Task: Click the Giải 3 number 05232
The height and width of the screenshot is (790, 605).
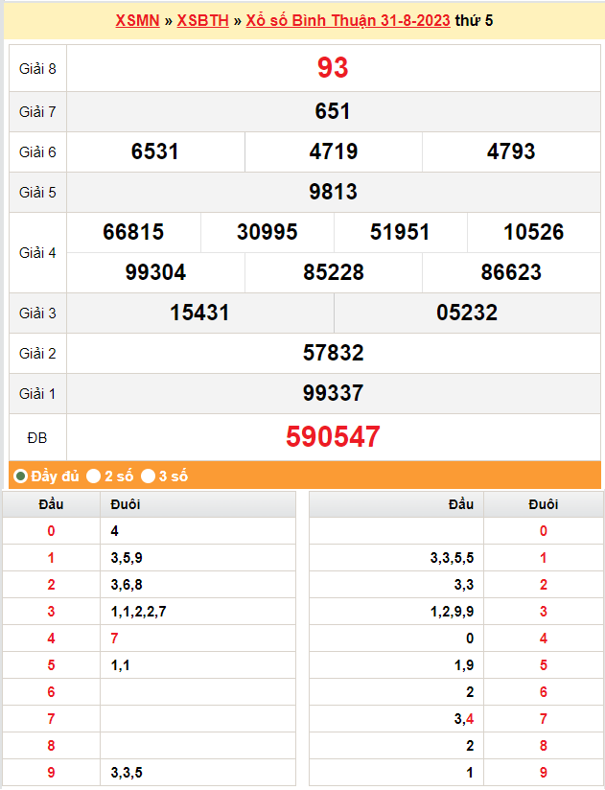Action: pyautogui.click(x=467, y=313)
